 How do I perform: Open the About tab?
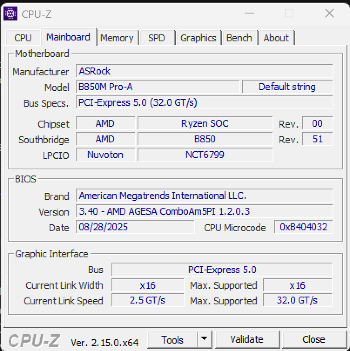[276, 38]
